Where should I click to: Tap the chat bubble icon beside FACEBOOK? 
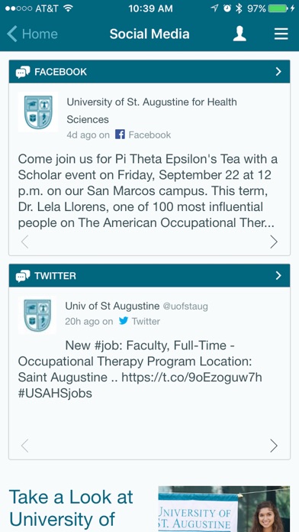23,72
